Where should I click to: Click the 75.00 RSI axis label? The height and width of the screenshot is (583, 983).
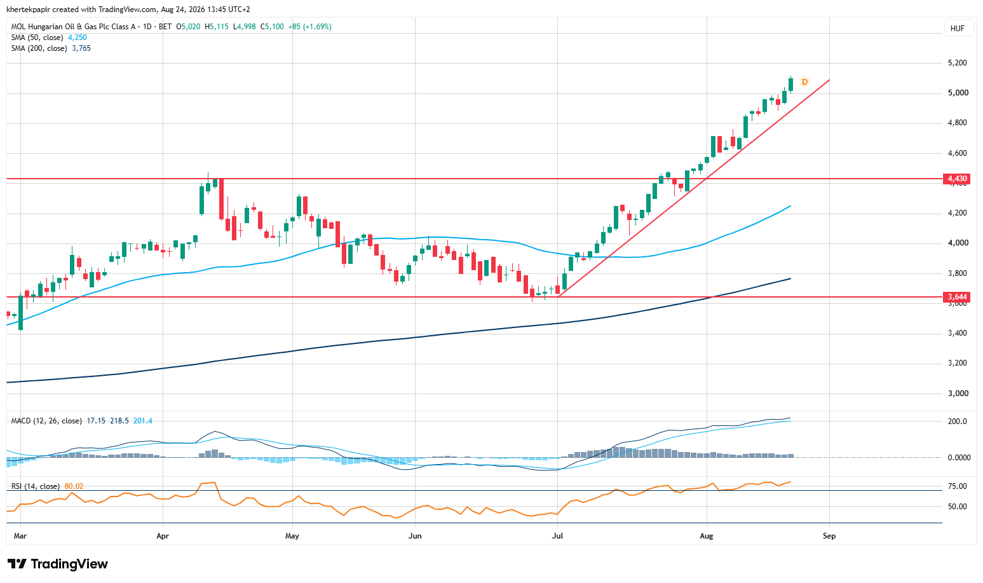coord(958,486)
